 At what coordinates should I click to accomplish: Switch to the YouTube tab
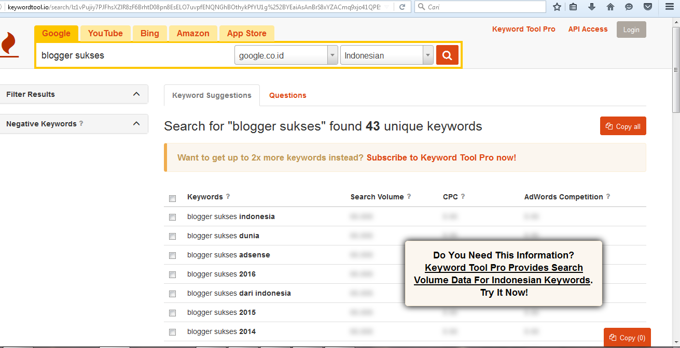(105, 33)
